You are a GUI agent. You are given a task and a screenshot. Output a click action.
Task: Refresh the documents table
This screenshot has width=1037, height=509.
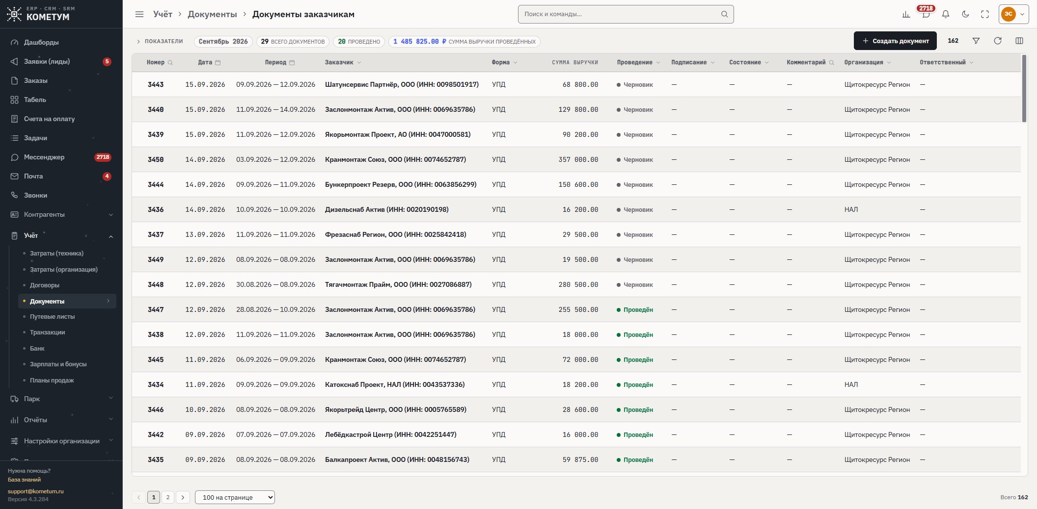click(x=998, y=41)
